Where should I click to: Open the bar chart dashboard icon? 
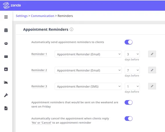point(6,69)
